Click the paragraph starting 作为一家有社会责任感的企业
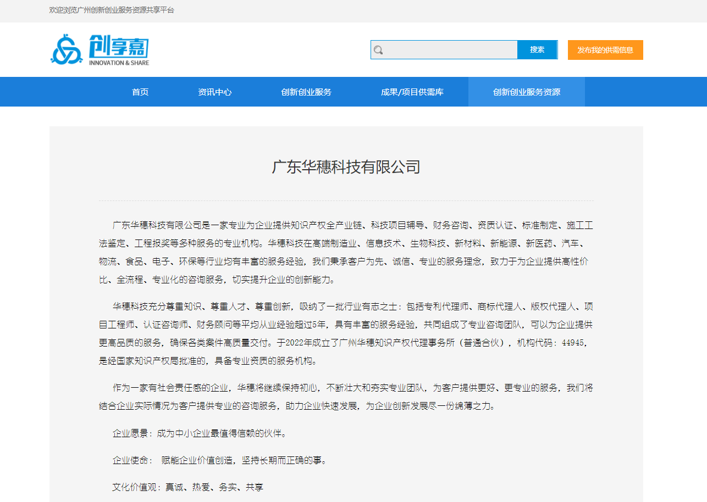The image size is (707, 502). click(346, 397)
